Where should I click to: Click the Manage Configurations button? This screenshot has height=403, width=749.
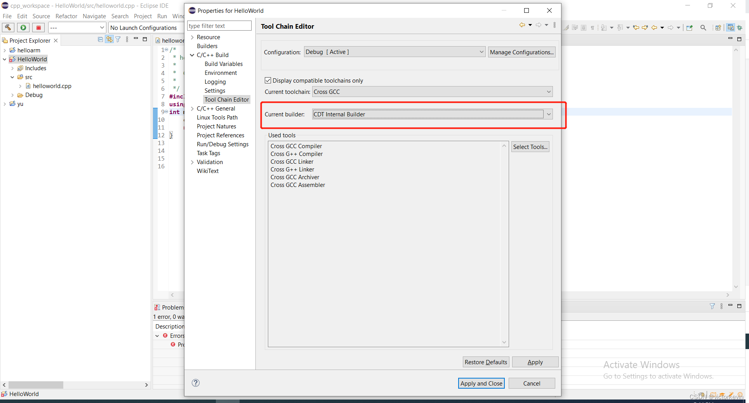point(521,52)
